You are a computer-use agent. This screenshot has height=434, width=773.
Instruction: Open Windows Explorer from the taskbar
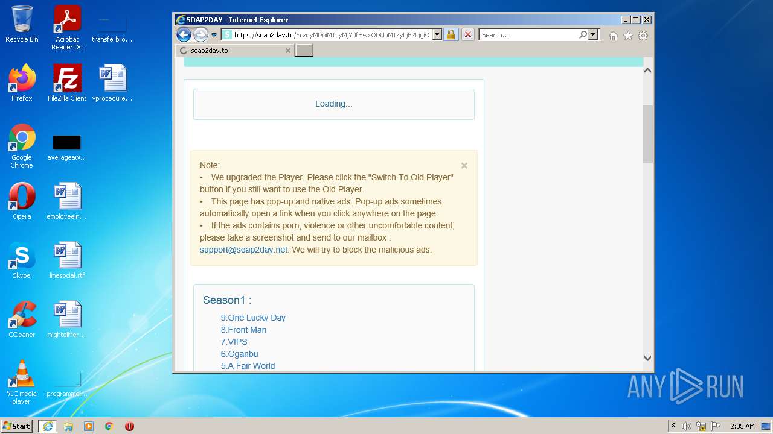pos(68,426)
